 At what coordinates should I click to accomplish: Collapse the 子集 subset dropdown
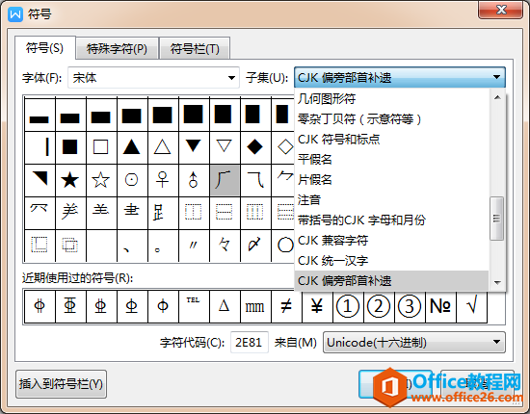tap(400, 78)
